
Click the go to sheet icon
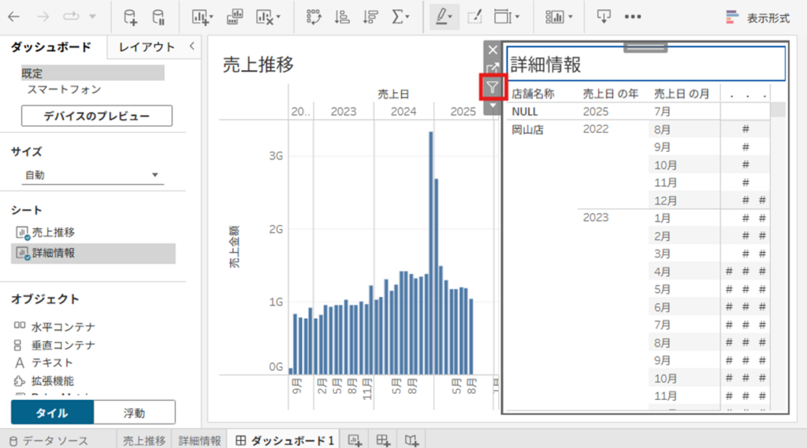[493, 68]
